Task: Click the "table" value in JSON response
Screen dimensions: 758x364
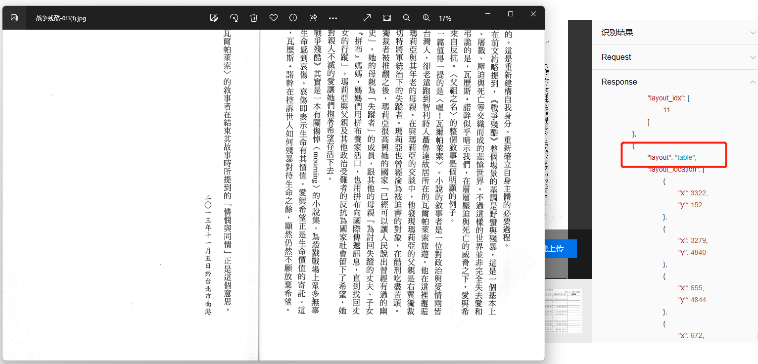Action: pyautogui.click(x=685, y=157)
